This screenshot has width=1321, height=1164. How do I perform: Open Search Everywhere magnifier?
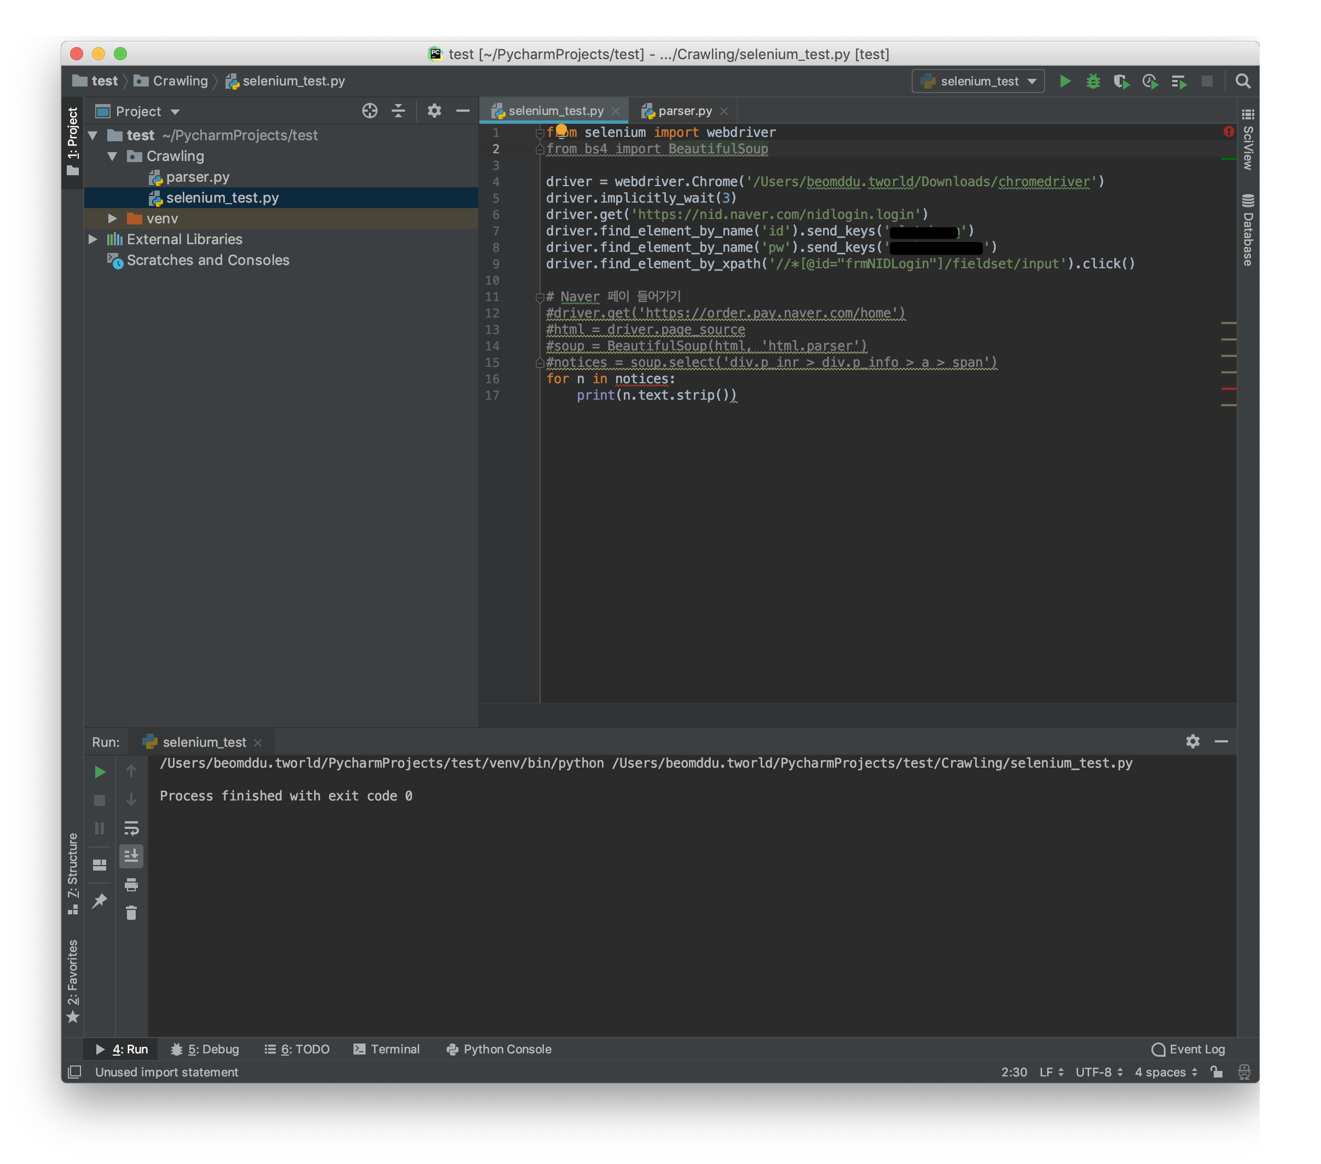[x=1242, y=81]
